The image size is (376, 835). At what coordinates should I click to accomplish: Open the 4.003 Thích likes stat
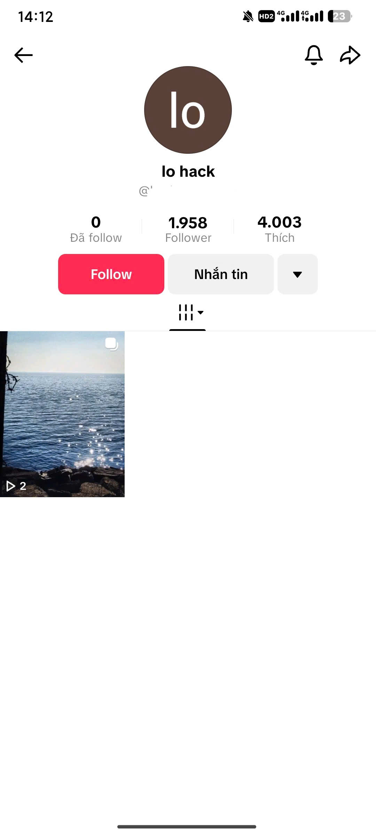(x=280, y=230)
